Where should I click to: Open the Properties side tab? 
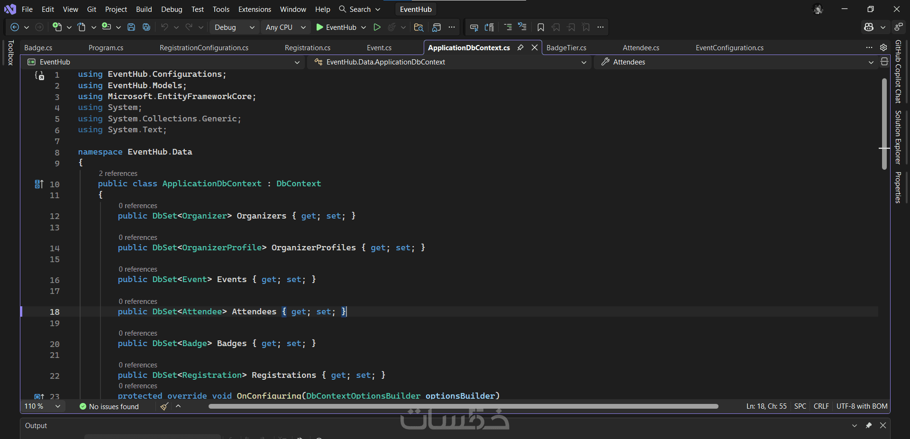pos(898,187)
